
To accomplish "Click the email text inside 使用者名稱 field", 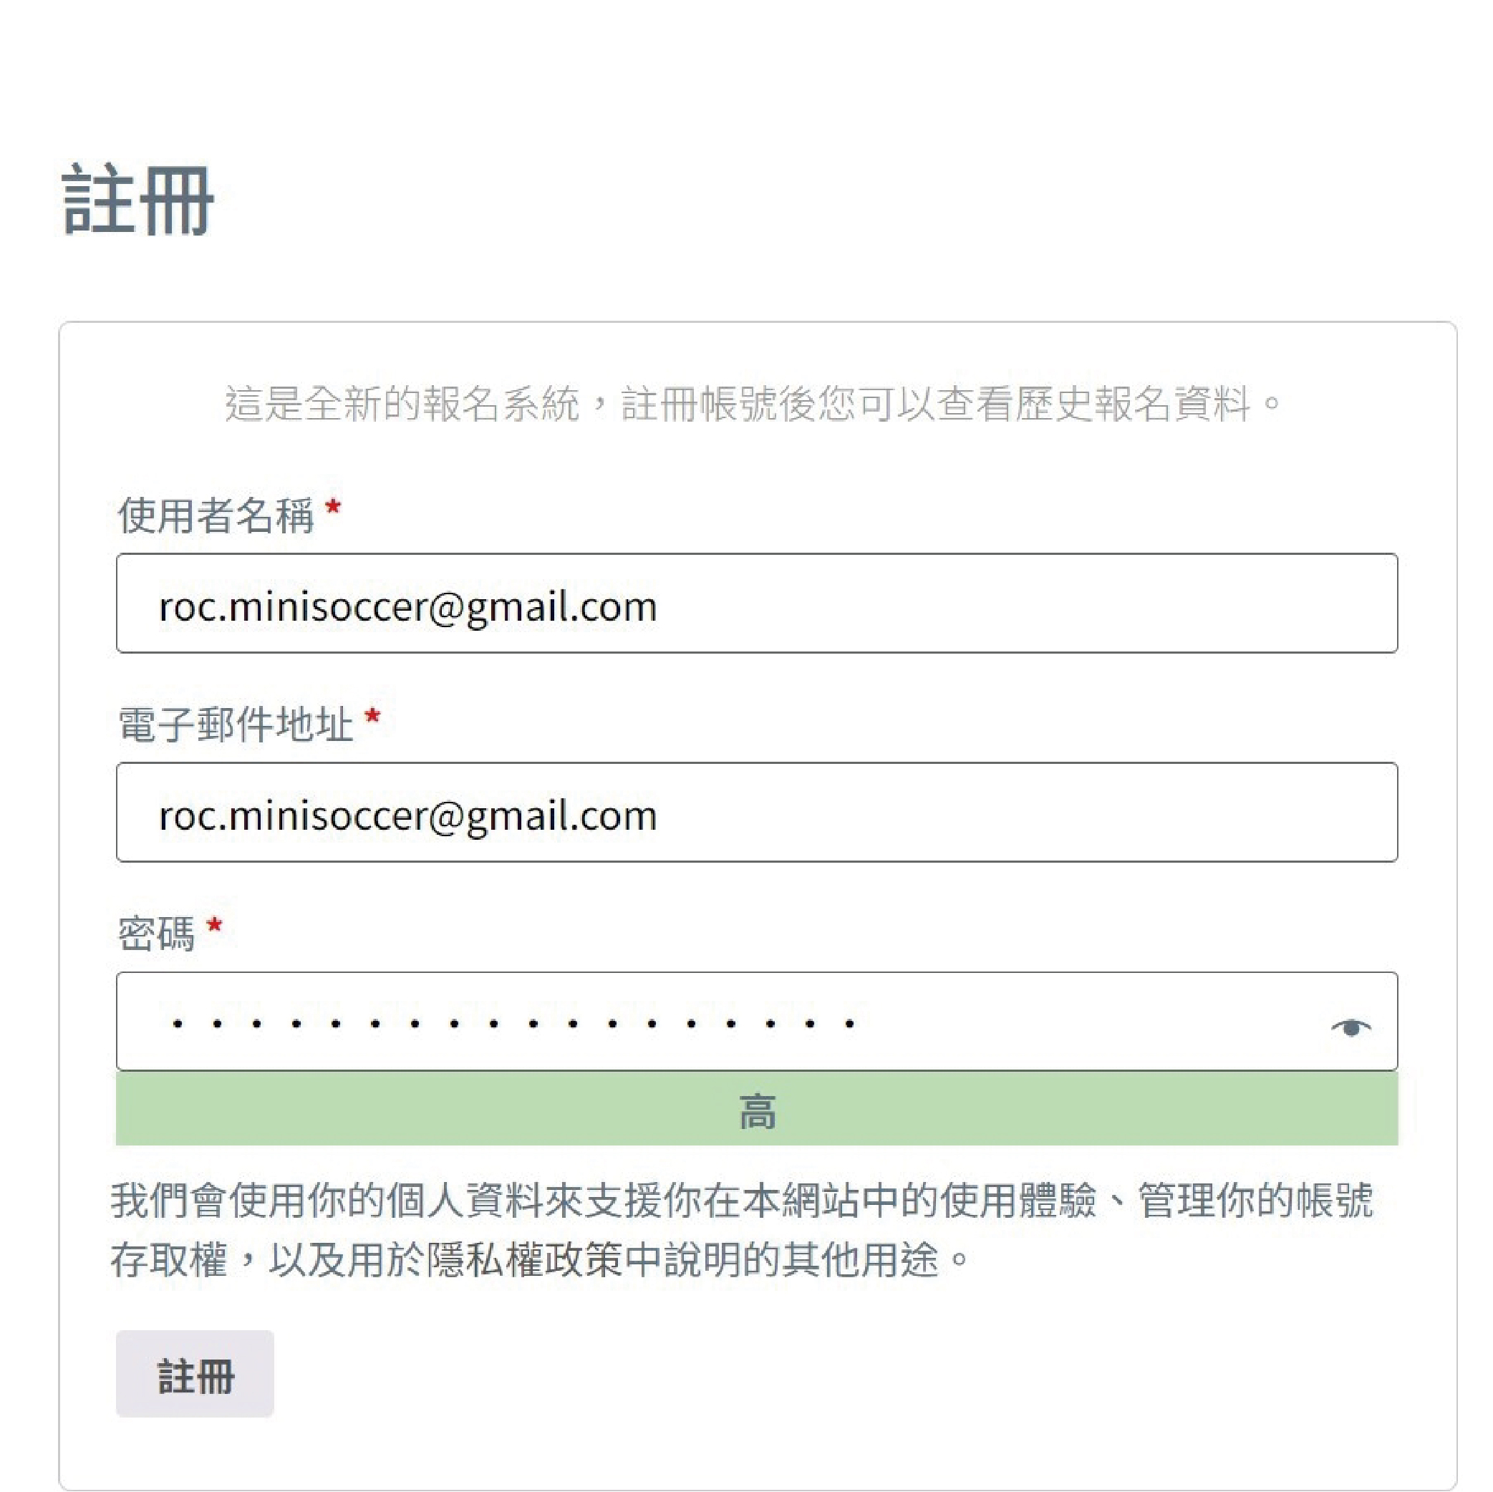I will (x=407, y=606).
